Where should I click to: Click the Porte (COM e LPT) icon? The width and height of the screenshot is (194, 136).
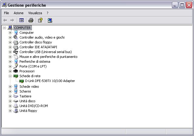point(16,66)
